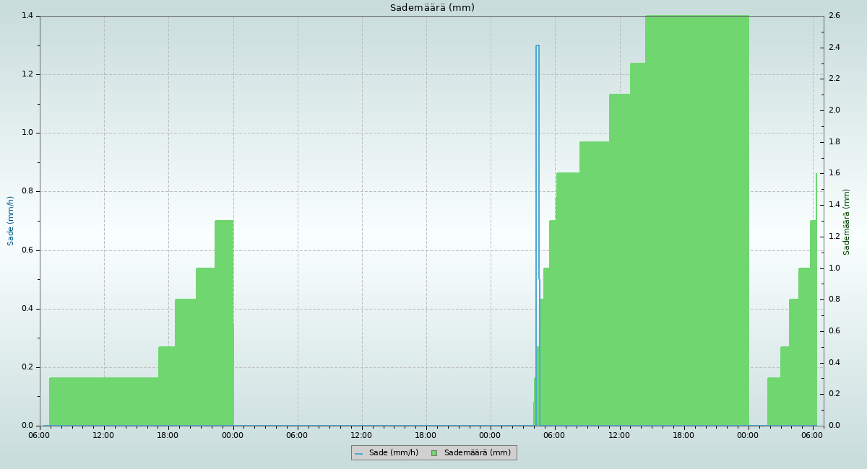Click the 2.4 tick label on right axis
Screen dimensions: 867x469
(x=834, y=48)
